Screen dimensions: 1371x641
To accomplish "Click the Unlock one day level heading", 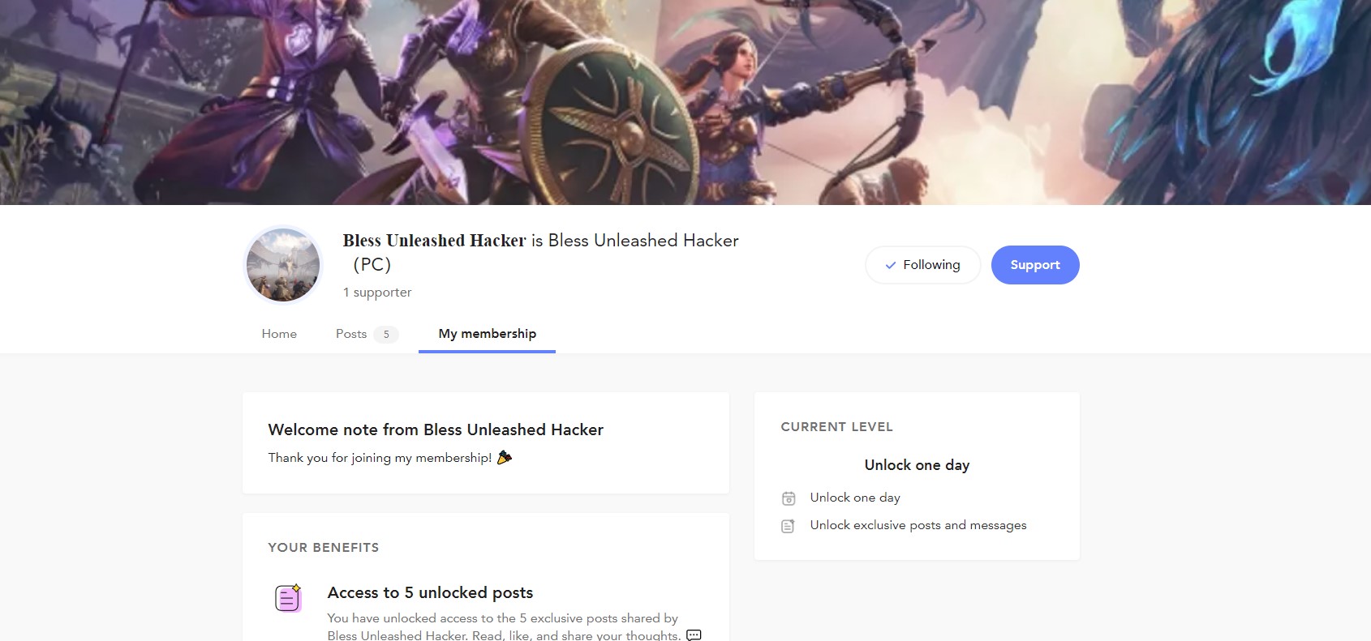I will [x=917, y=465].
